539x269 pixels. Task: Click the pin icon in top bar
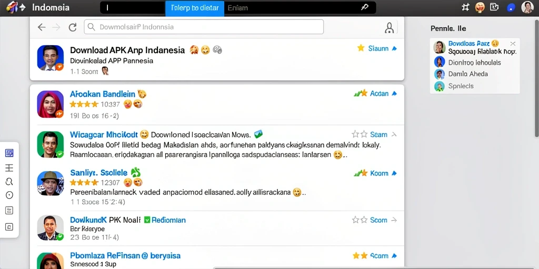[x=365, y=7]
